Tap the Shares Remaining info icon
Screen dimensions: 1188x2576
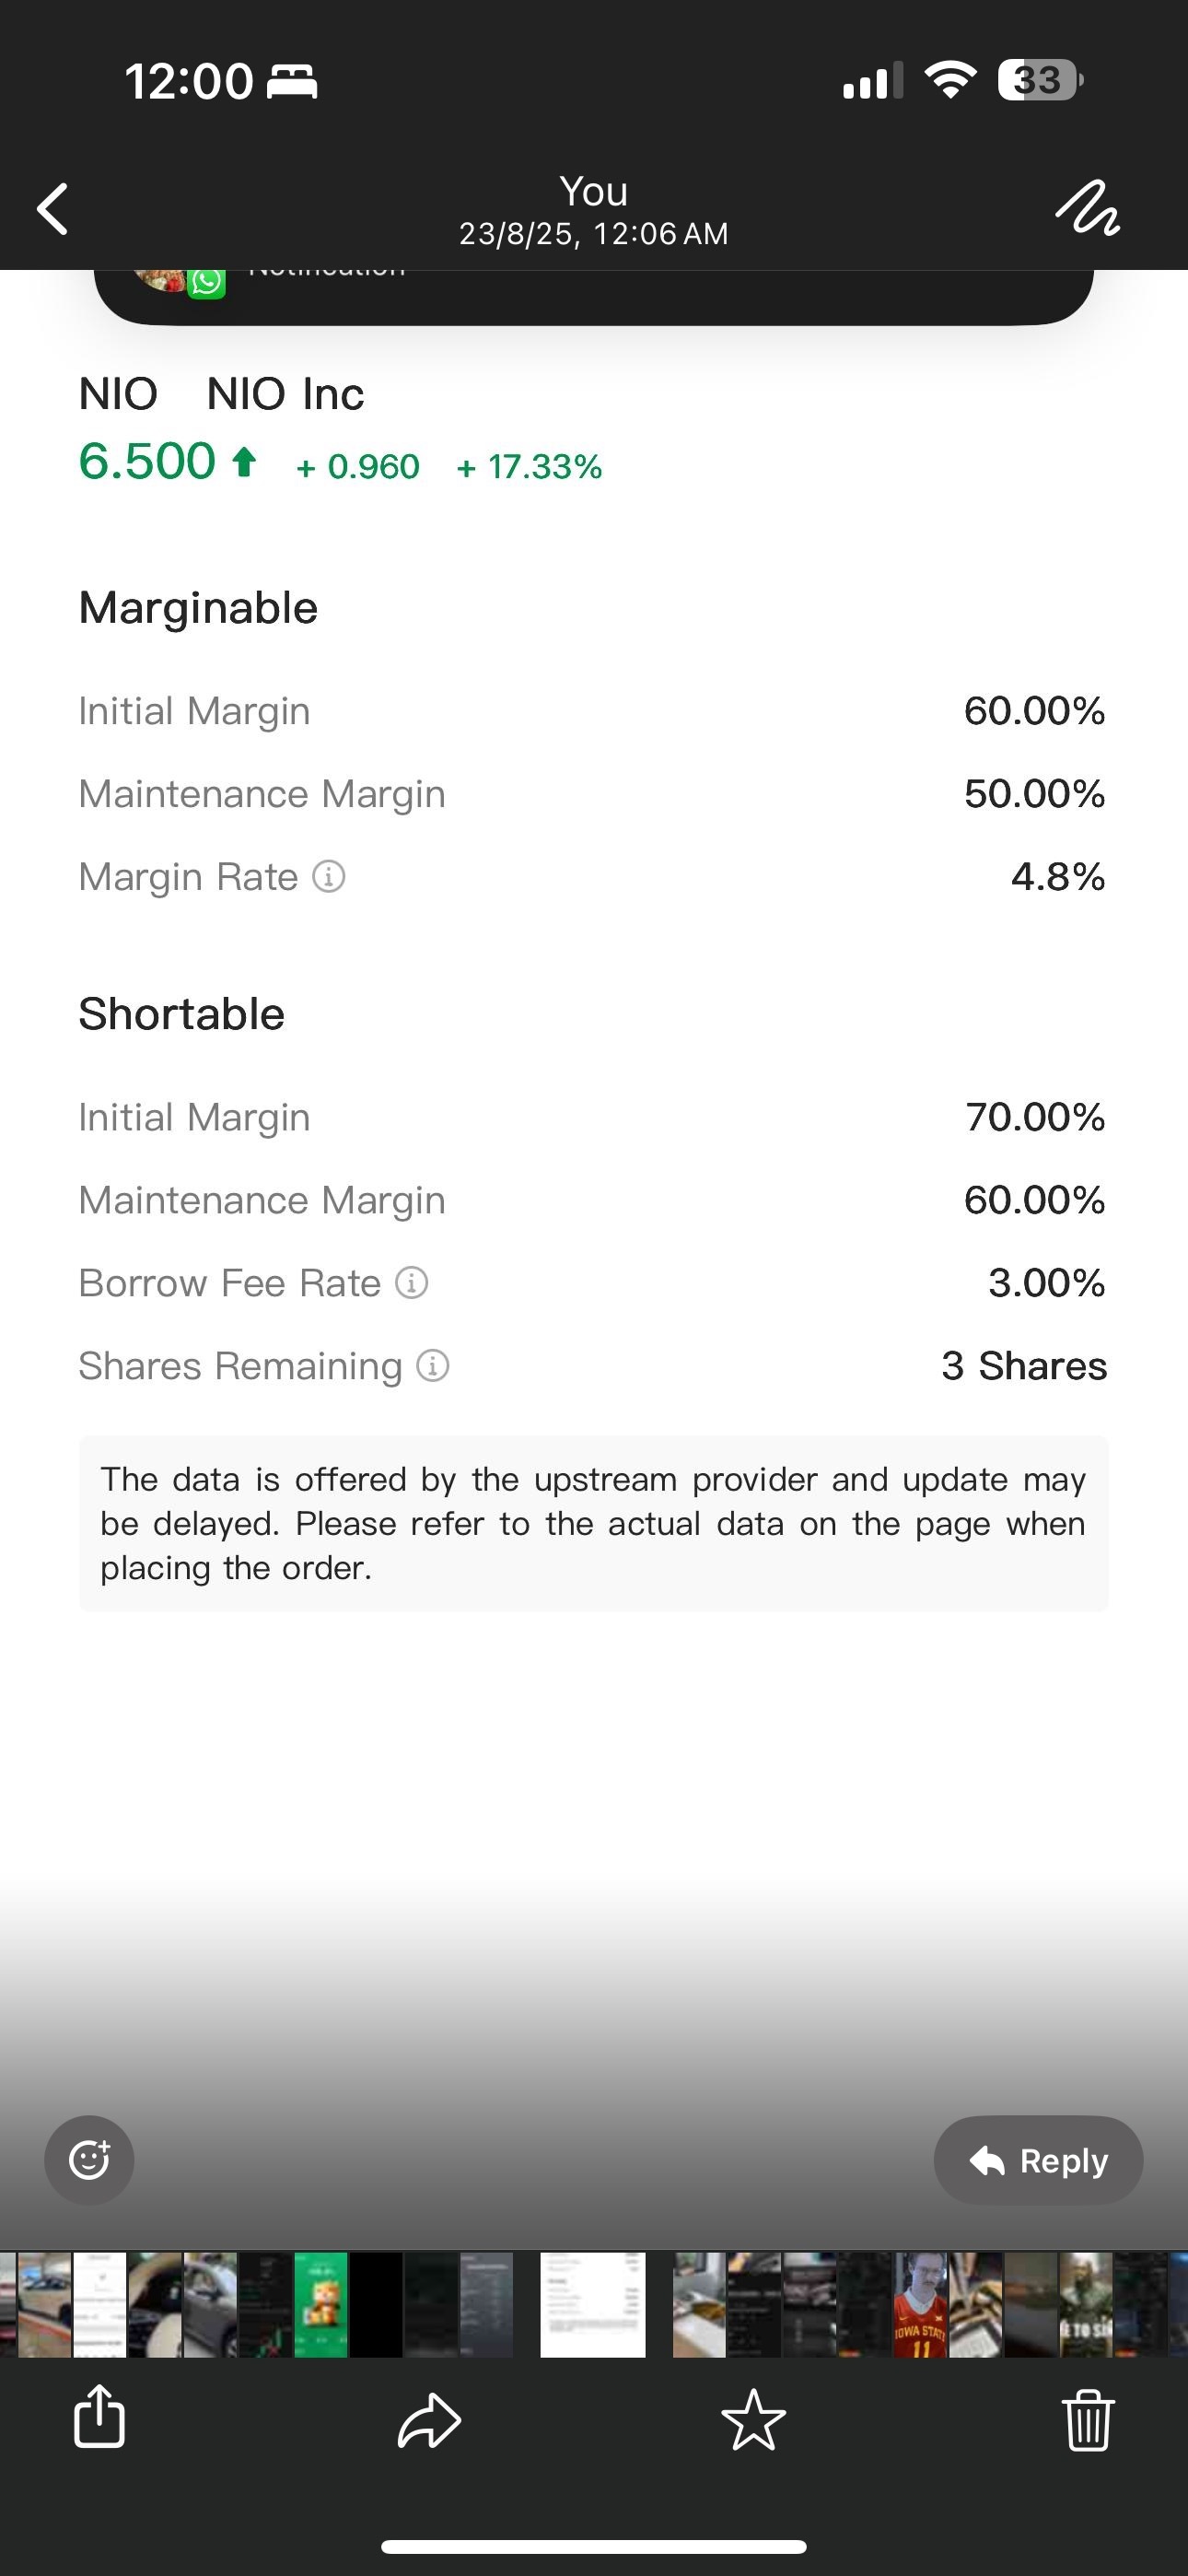433,1366
